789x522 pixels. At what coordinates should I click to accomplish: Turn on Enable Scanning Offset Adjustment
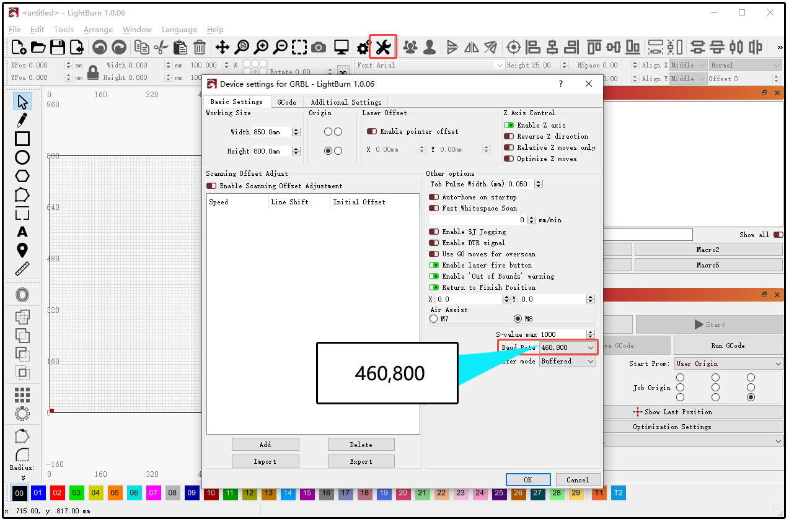pos(211,186)
